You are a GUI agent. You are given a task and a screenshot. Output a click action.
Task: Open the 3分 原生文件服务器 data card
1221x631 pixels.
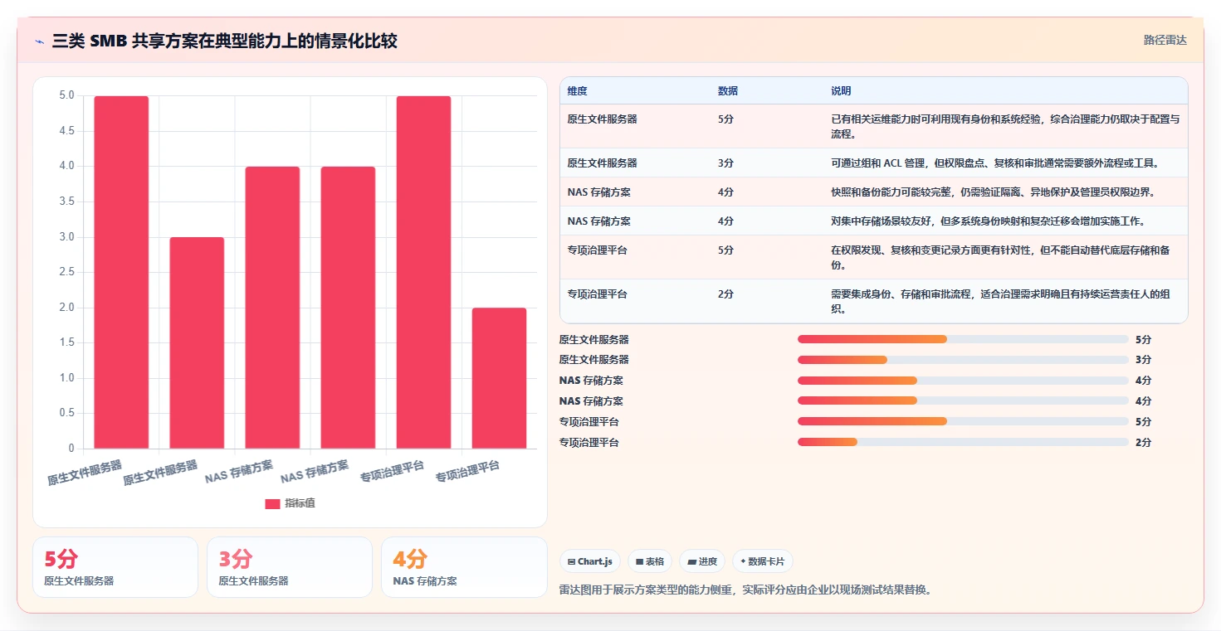(290, 567)
